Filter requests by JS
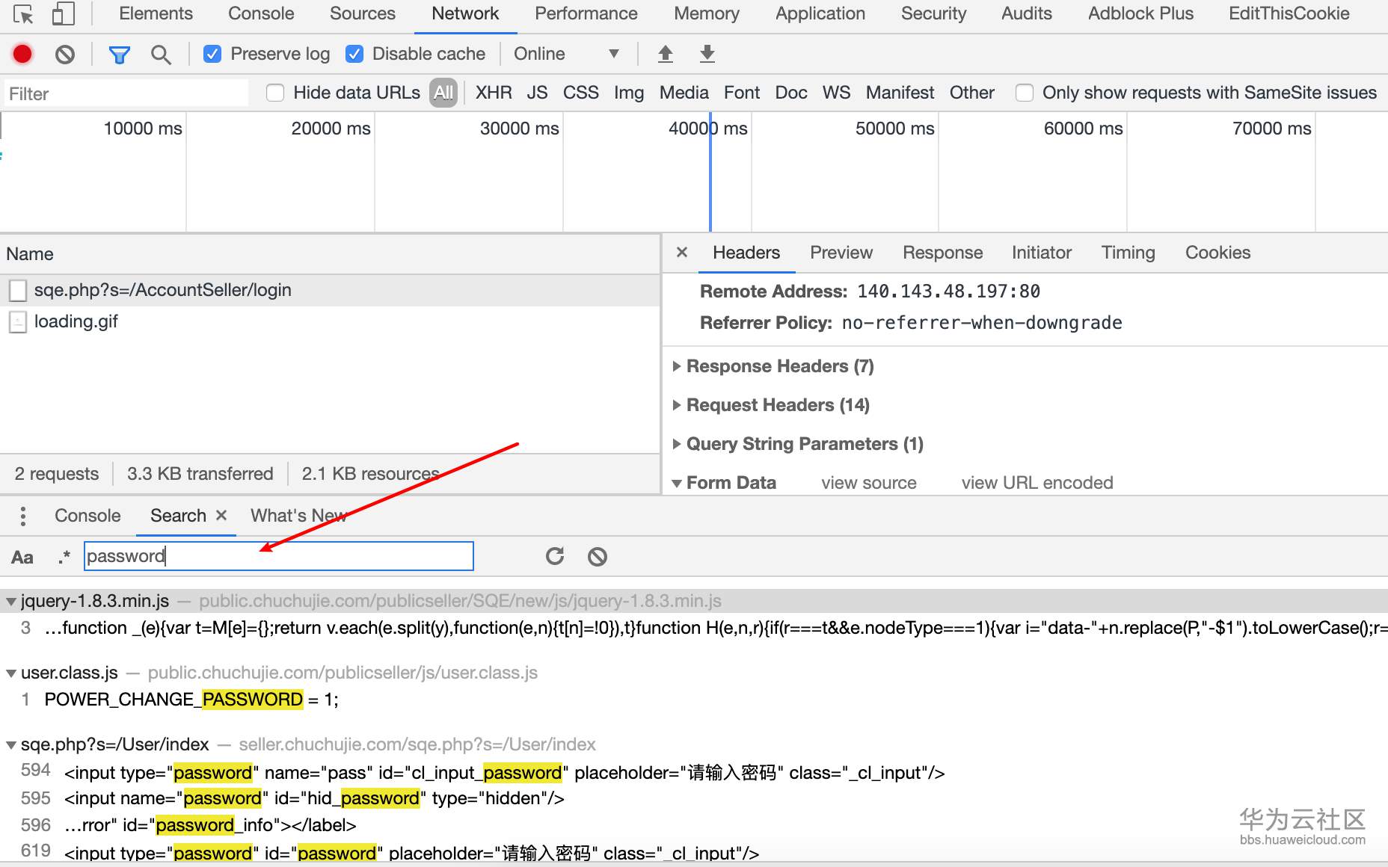 click(x=537, y=93)
